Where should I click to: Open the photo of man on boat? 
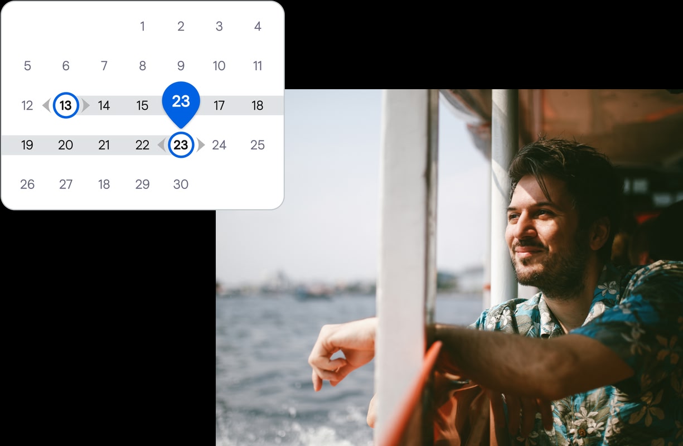tap(449, 268)
